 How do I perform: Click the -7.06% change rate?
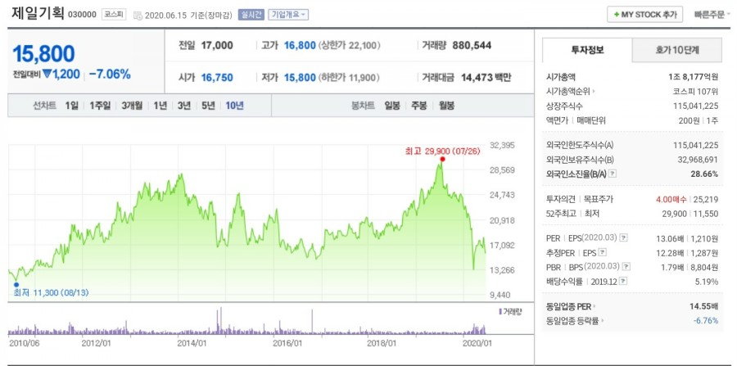click(110, 75)
